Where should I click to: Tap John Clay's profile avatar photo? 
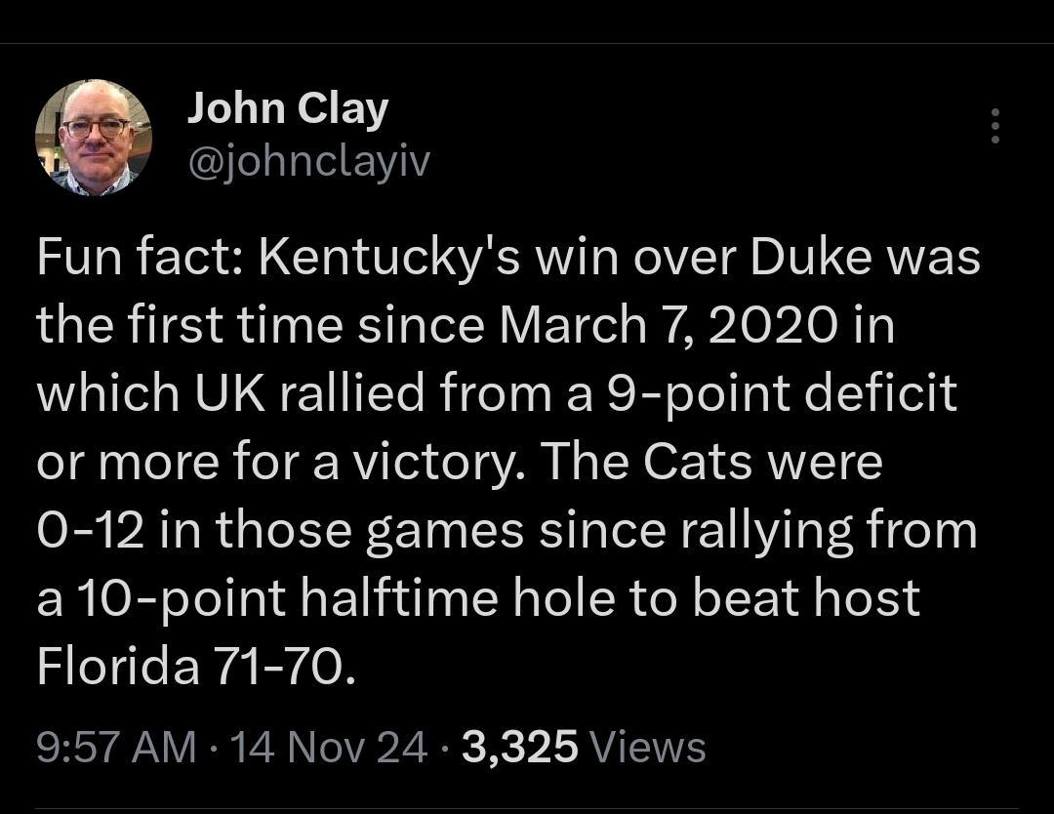coord(94,137)
